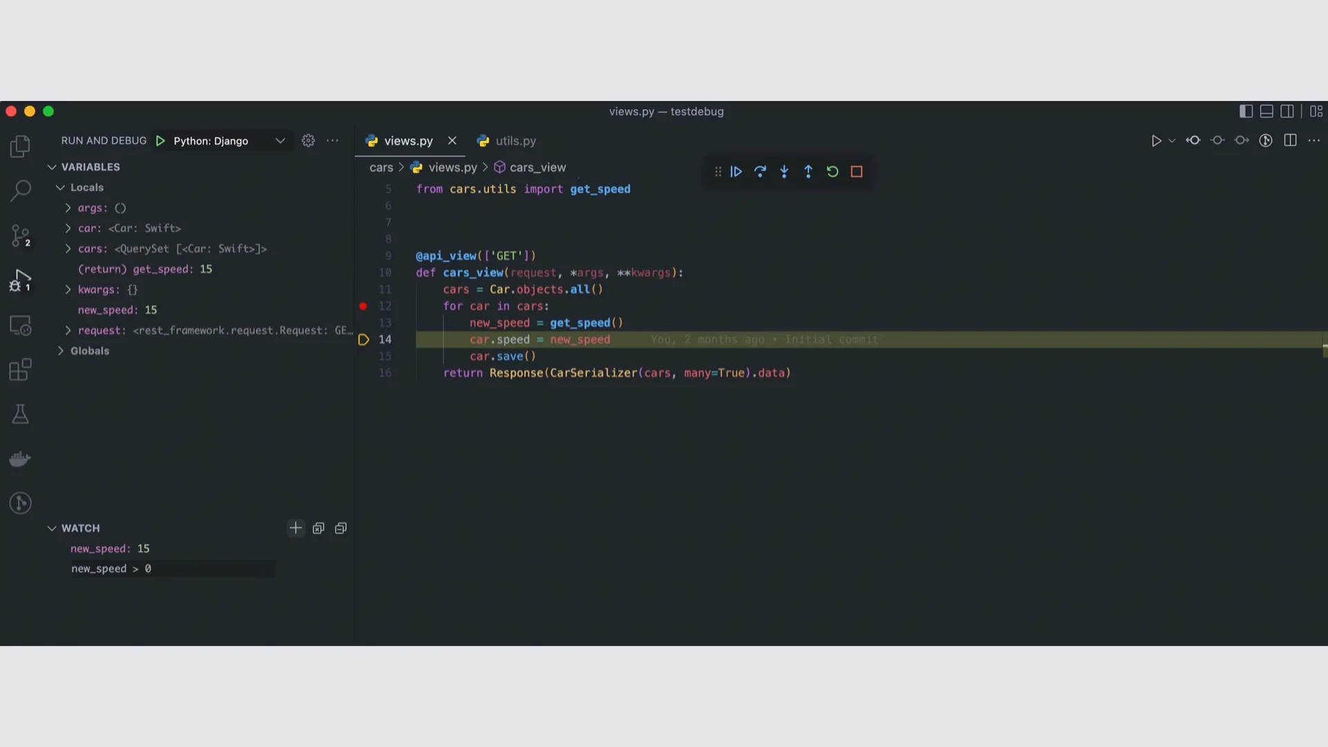Screen dimensions: 1328x747
Task: Add a new watch expression
Action: [x=295, y=528]
